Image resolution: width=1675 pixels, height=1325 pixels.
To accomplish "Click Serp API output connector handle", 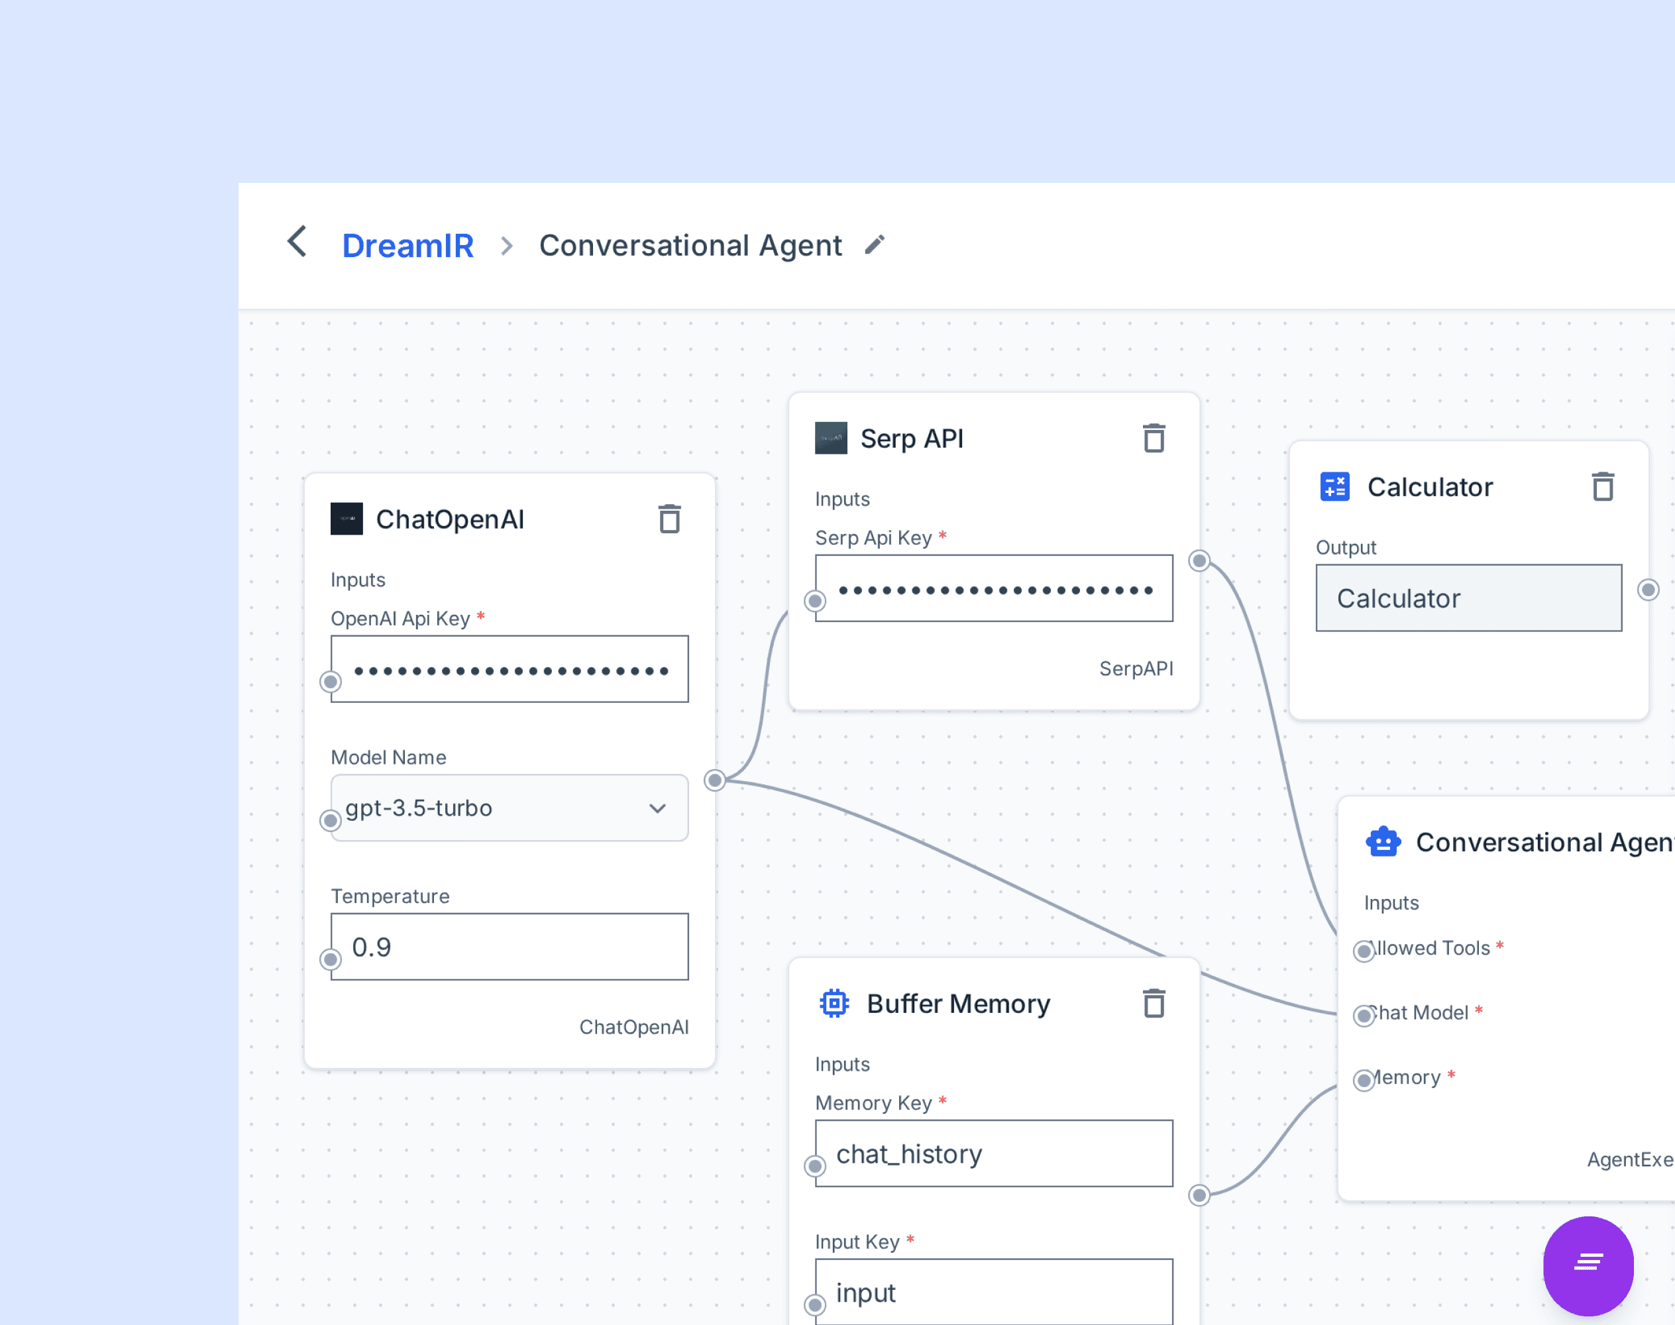I will pos(1199,560).
